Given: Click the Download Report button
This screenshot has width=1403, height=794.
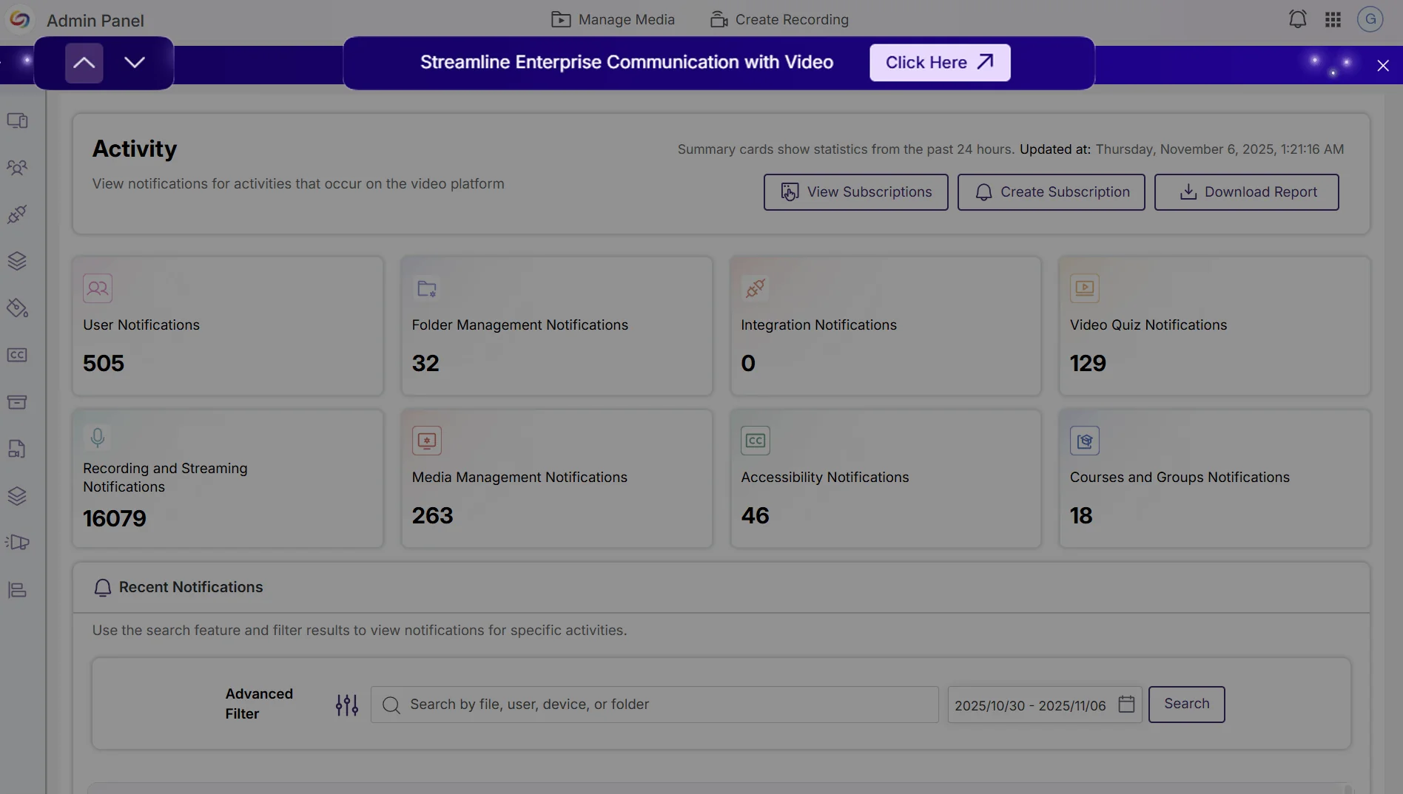Looking at the screenshot, I should click(1246, 191).
